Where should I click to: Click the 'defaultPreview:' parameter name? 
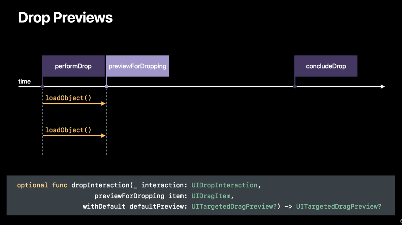[x=158, y=206]
